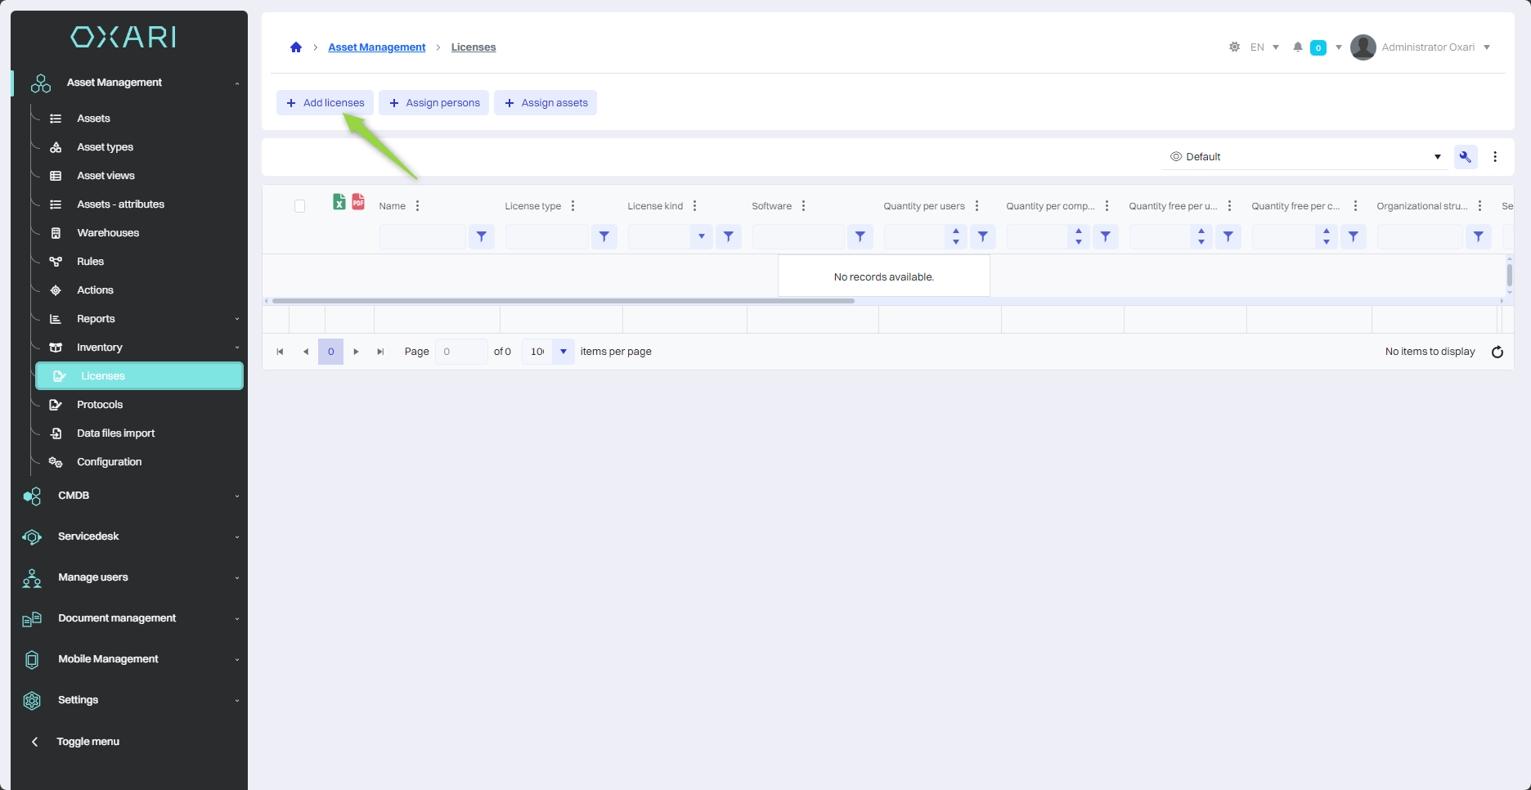
Task: Open the gear settings icon in header
Action: [x=1234, y=47]
